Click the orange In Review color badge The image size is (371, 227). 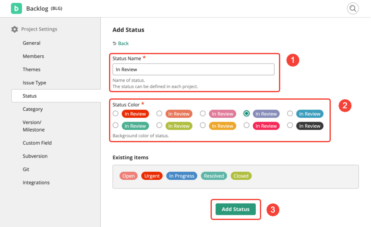coord(179,114)
